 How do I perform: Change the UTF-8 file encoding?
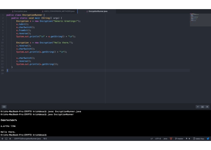pyautogui.click(x=158, y=138)
